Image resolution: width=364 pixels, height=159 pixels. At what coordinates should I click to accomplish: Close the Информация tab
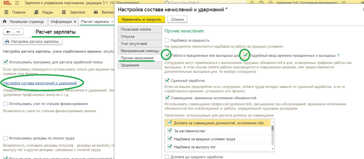75,21
